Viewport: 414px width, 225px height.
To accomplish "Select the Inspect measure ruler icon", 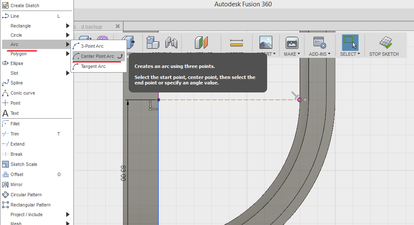I will click(236, 43).
